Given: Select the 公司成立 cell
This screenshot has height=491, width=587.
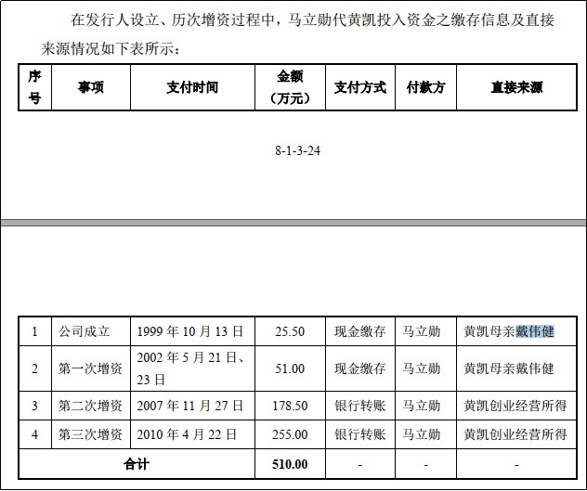Looking at the screenshot, I should pos(85,331).
